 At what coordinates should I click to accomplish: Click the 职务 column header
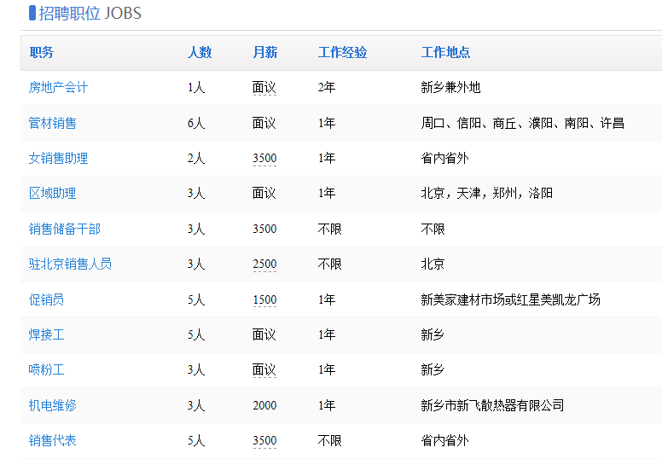(x=41, y=52)
